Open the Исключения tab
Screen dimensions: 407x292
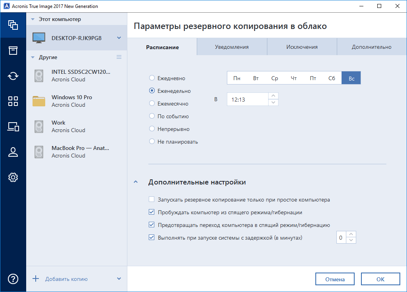pos(302,46)
